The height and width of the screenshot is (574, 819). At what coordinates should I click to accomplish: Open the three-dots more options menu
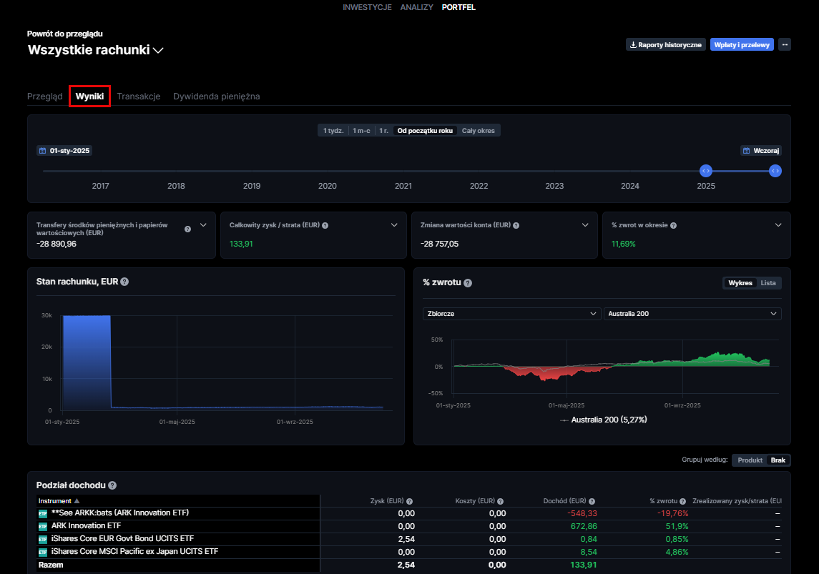pyautogui.click(x=785, y=44)
